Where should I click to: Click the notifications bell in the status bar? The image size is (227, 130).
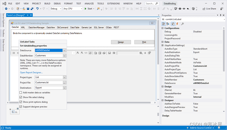(219, 128)
